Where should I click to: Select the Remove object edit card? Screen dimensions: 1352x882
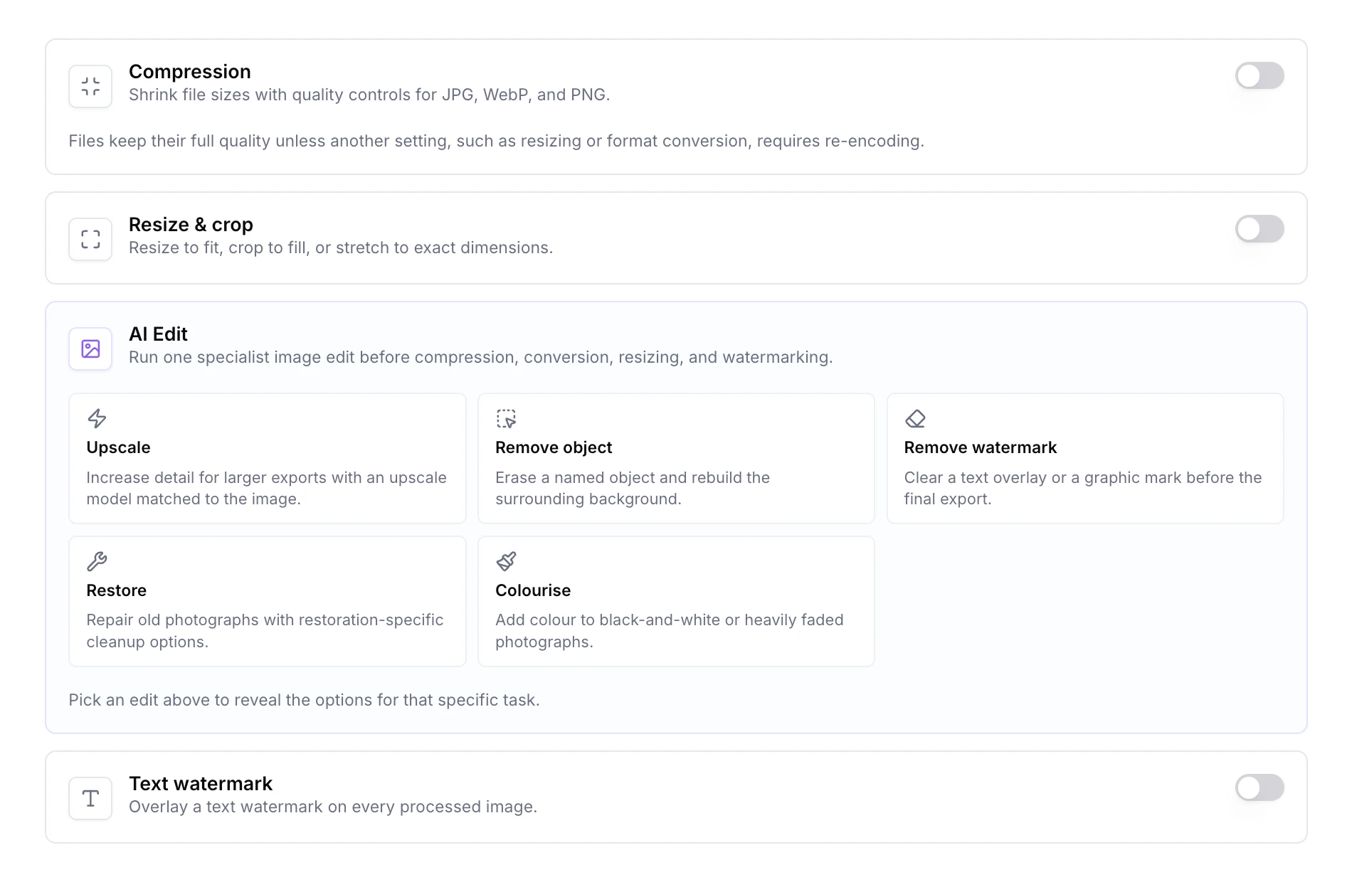click(x=675, y=459)
